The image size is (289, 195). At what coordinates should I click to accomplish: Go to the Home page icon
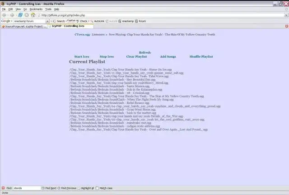pos(33,15)
